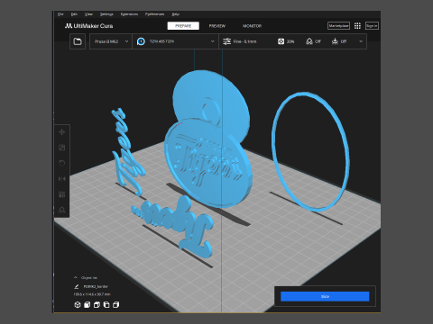The height and width of the screenshot is (324, 433).
Task: Click the 20% infill setting
Action: (286, 41)
